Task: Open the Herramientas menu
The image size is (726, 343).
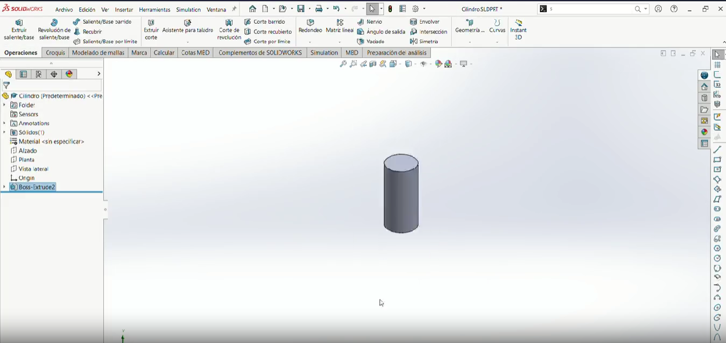Action: coord(155,10)
